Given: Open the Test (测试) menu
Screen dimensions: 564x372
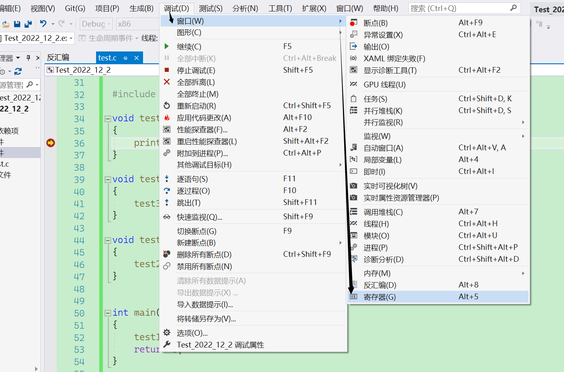Looking at the screenshot, I should (x=210, y=8).
